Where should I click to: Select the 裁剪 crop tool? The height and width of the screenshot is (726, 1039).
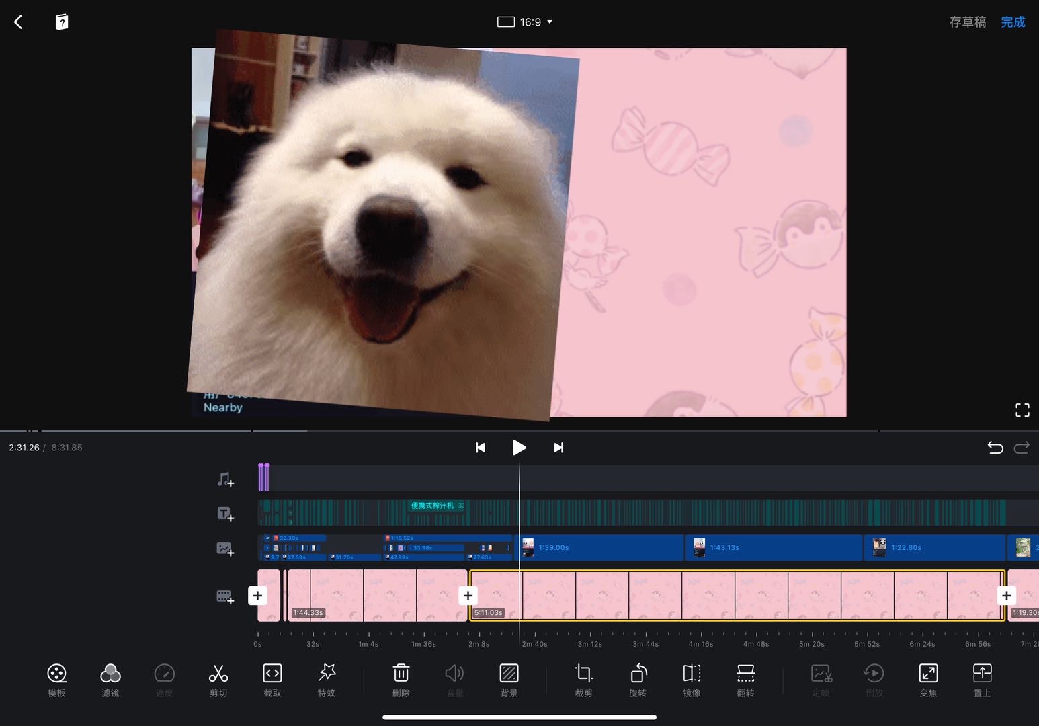583,680
